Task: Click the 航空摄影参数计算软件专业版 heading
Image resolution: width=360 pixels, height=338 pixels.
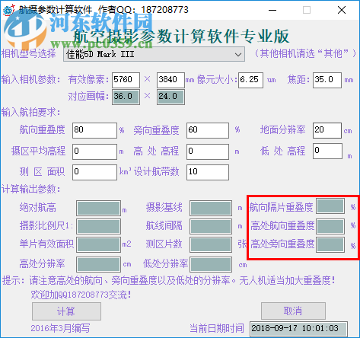Action: 181,36
